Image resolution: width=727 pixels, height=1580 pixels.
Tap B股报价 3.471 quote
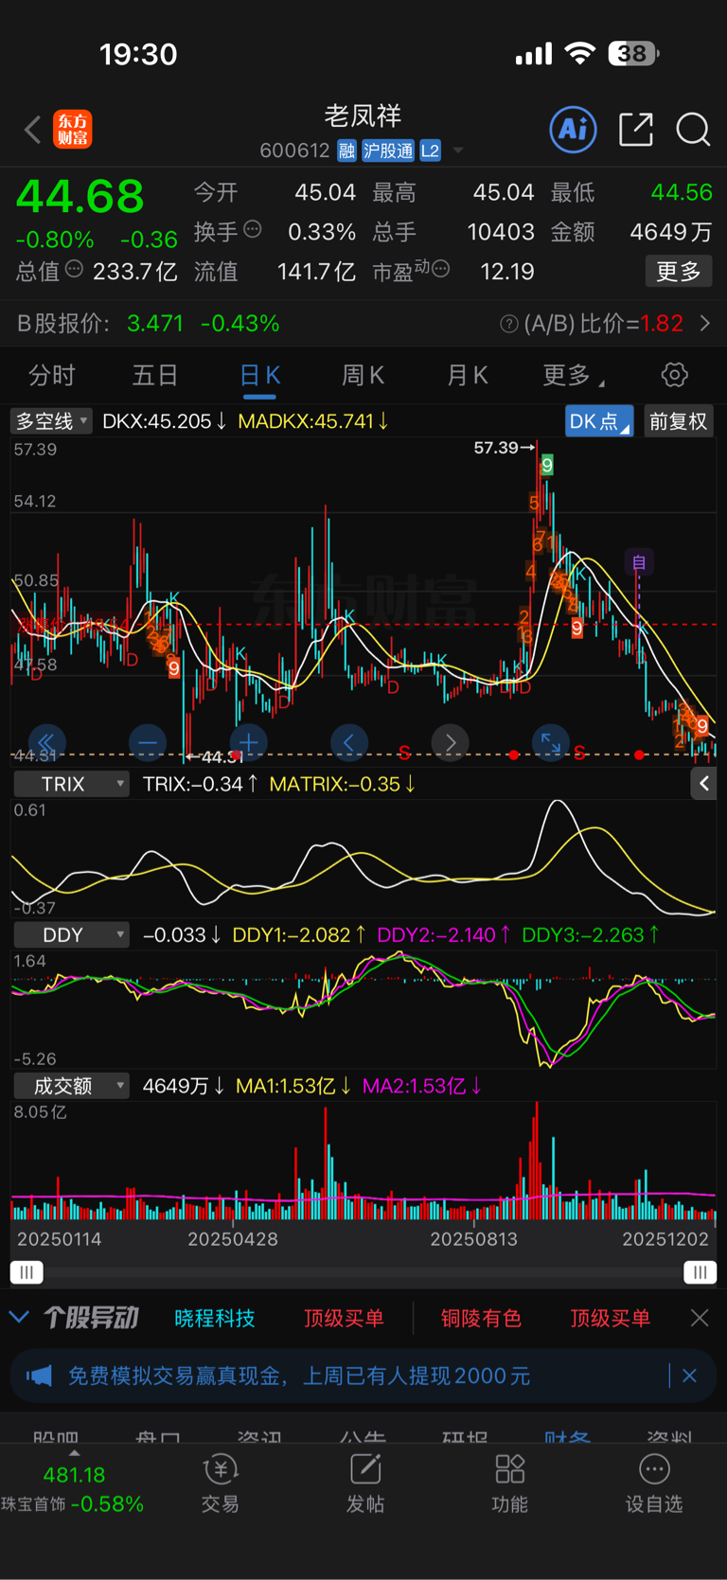[148, 324]
